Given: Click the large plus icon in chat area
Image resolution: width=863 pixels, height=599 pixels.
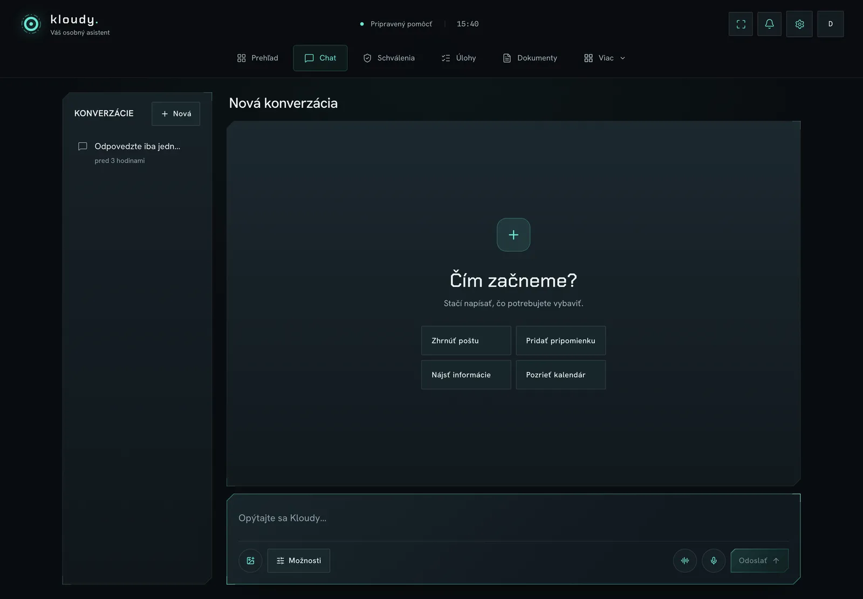Looking at the screenshot, I should coord(513,235).
